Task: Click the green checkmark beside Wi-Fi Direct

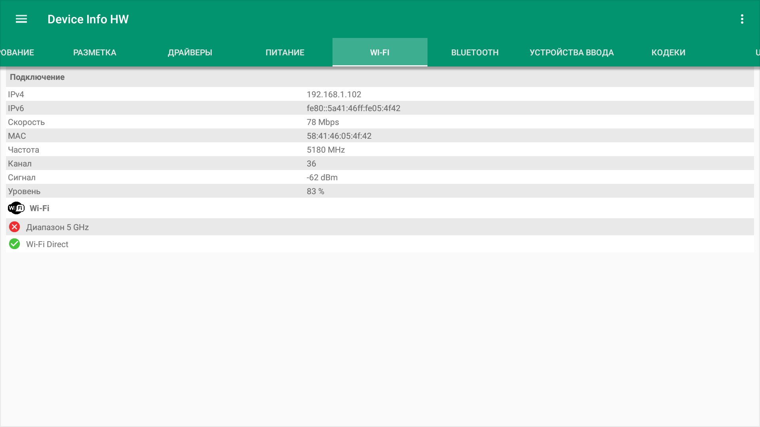Action: pos(15,244)
